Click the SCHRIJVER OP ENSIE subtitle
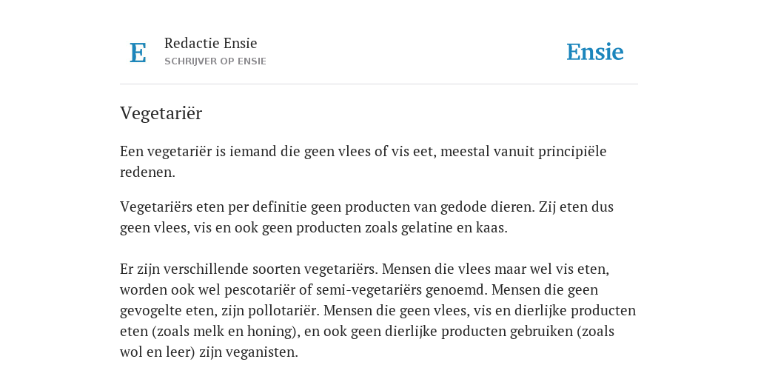The width and height of the screenshot is (758, 379). coord(215,61)
